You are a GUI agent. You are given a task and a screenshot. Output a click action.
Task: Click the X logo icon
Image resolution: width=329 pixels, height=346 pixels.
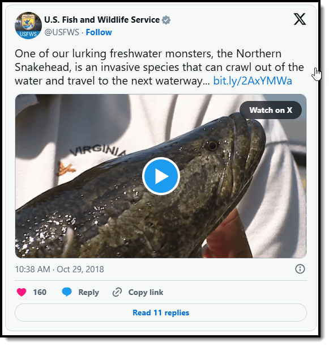point(300,19)
